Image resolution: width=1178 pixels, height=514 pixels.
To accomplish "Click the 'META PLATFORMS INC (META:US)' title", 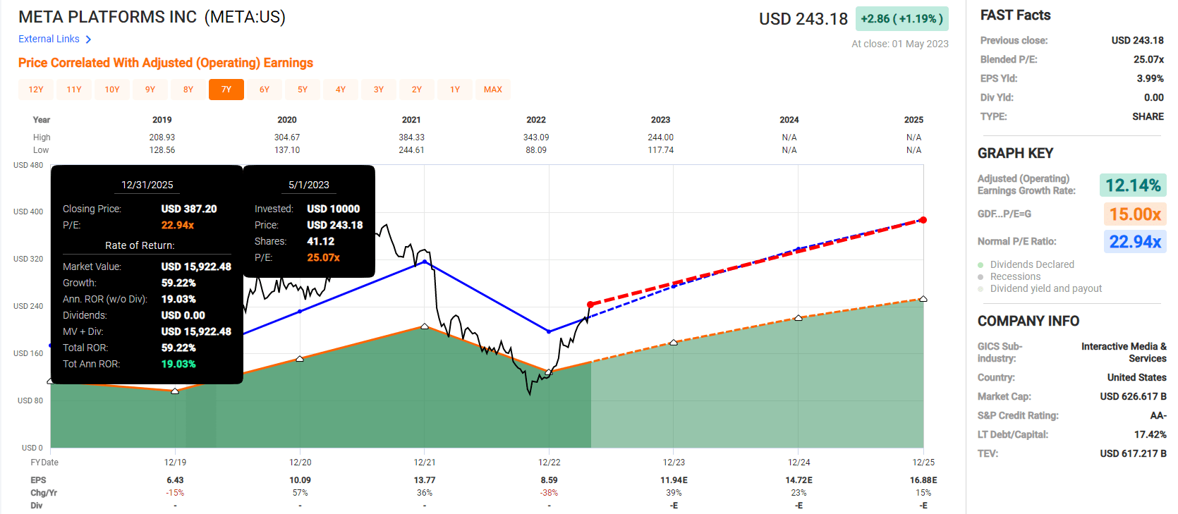I will pos(152,17).
